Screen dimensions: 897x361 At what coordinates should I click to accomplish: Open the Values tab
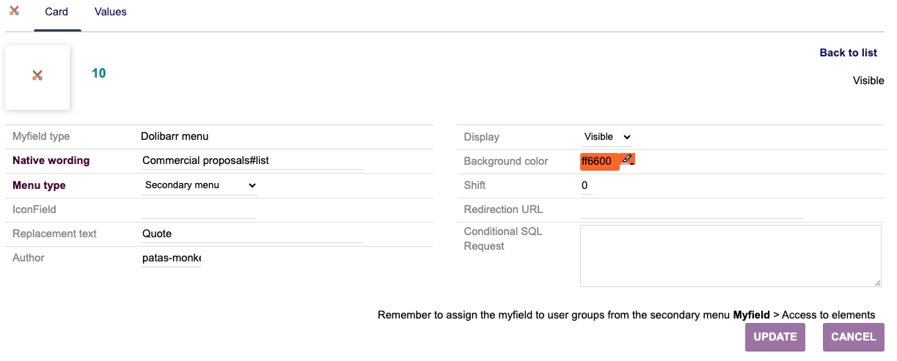tap(111, 12)
